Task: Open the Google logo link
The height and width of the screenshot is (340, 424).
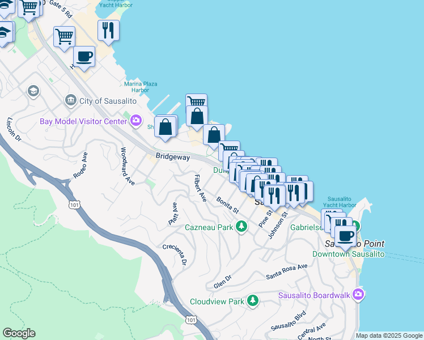Action: point(19,333)
